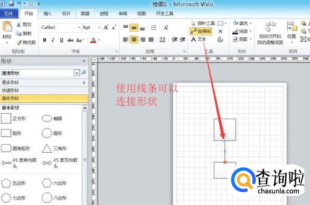Open the Calibri font name dropdown
310x205 pixels.
[79, 27]
